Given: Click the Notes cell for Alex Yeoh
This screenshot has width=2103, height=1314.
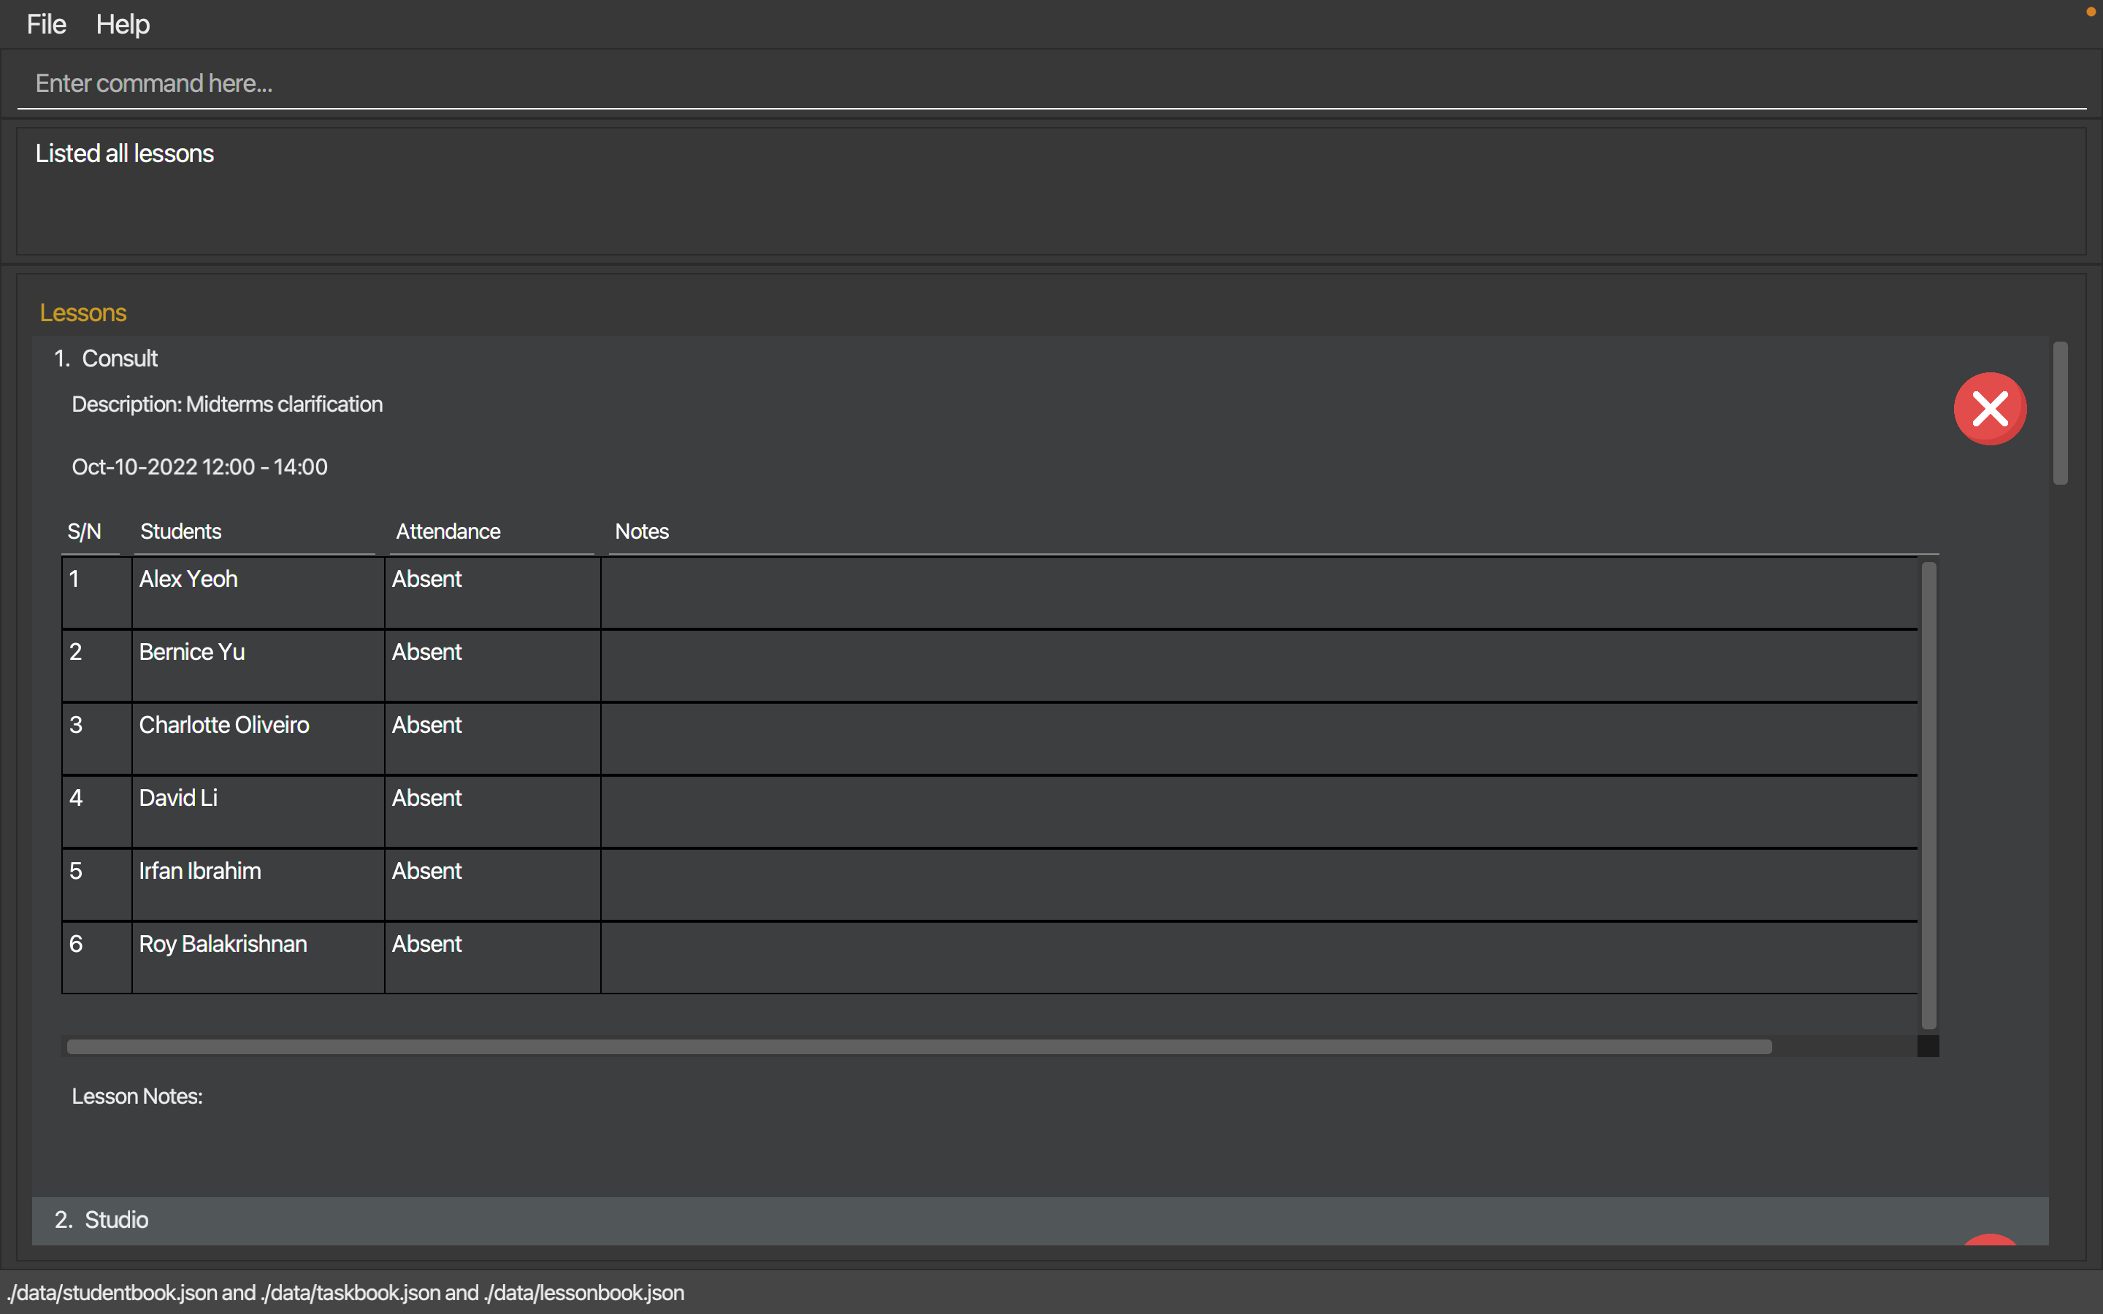Looking at the screenshot, I should coord(1259,593).
